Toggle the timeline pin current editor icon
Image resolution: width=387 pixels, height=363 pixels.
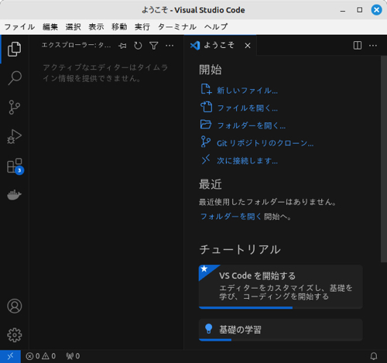coord(122,46)
